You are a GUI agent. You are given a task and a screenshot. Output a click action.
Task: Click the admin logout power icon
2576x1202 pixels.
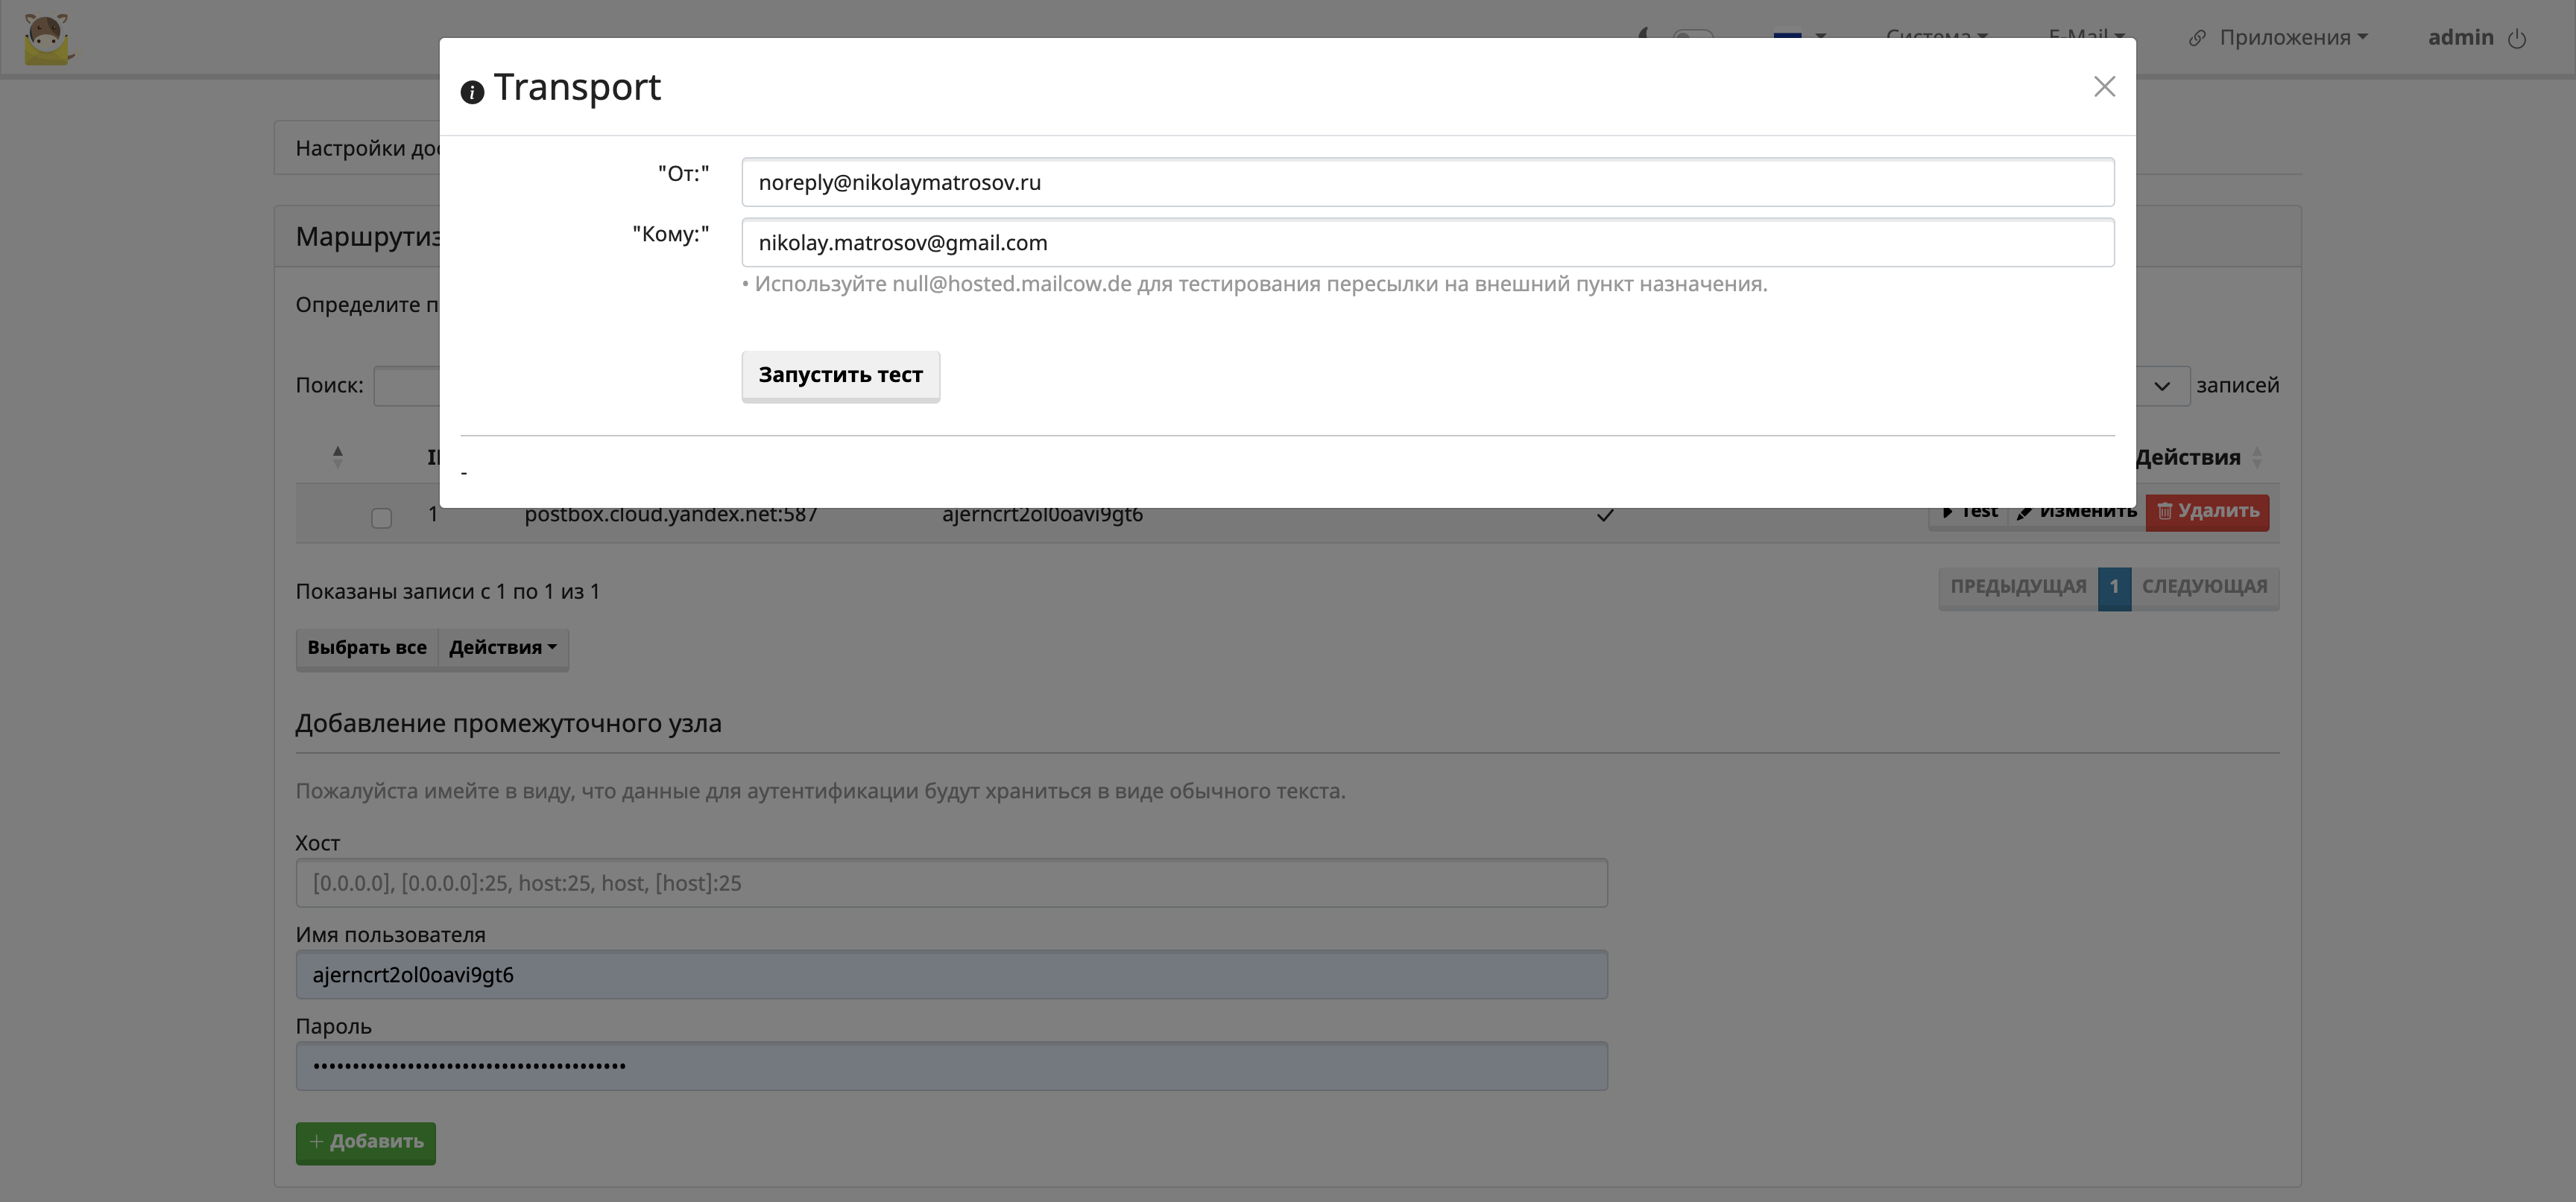[2518, 39]
